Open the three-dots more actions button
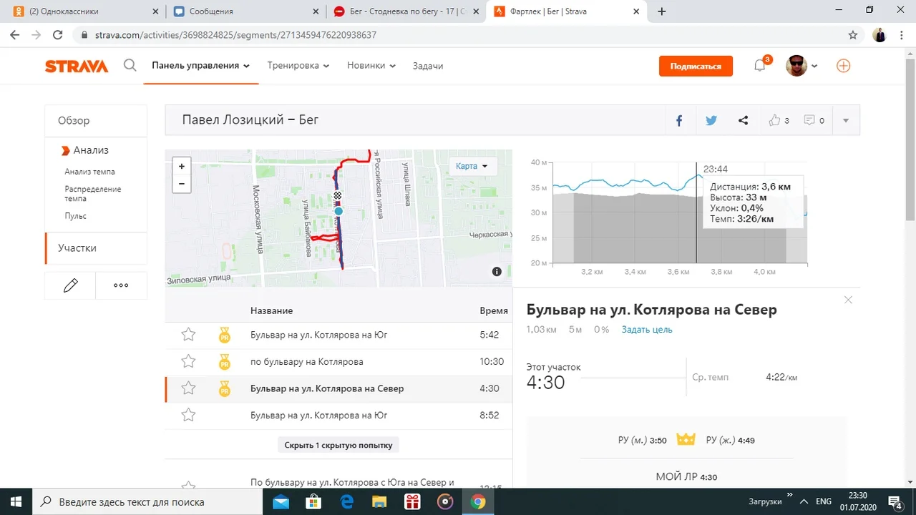 click(121, 285)
